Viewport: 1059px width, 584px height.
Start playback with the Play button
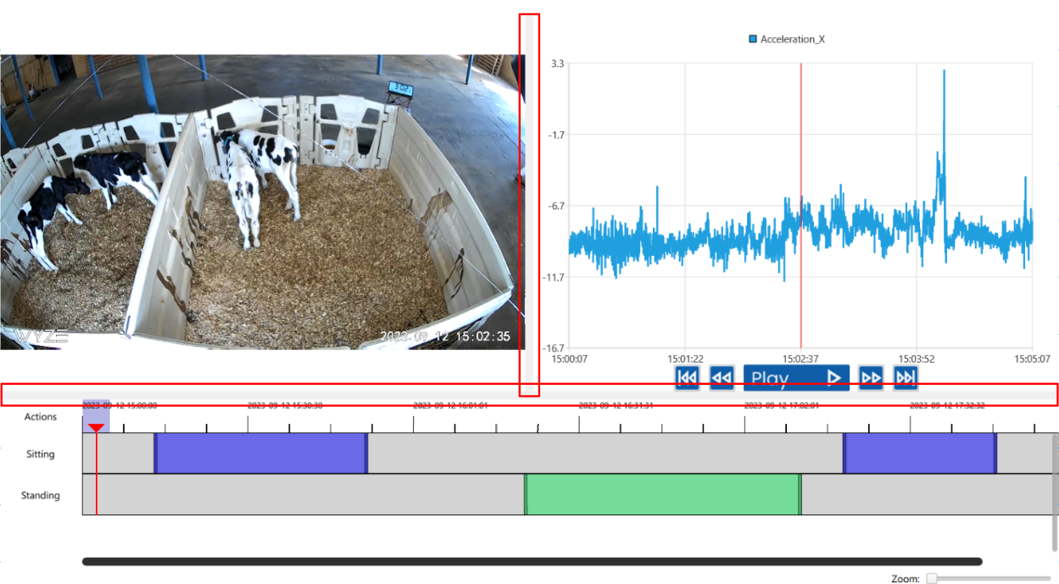pos(795,378)
